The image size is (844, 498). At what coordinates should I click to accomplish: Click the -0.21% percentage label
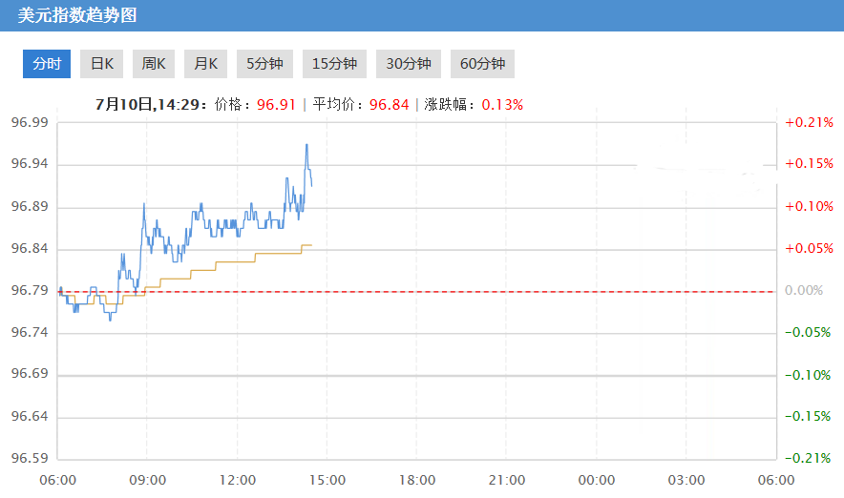(x=808, y=459)
